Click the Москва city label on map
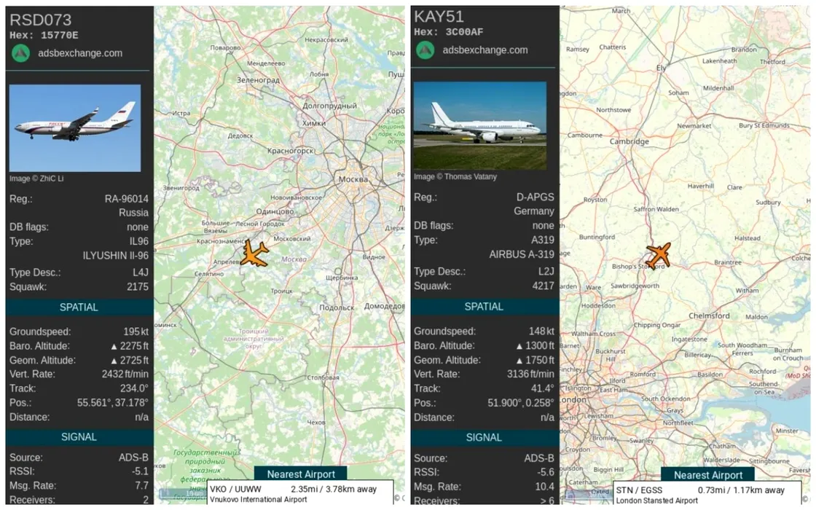816x510 pixels. [353, 179]
